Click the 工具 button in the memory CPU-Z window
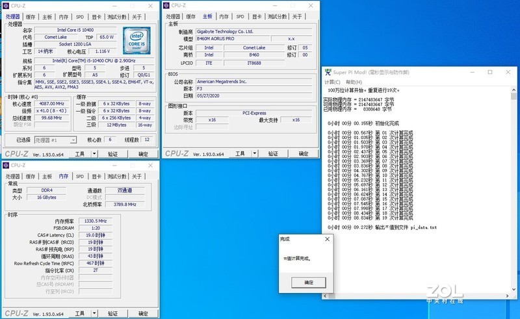The width and height of the screenshot is (520, 319). [x=80, y=313]
